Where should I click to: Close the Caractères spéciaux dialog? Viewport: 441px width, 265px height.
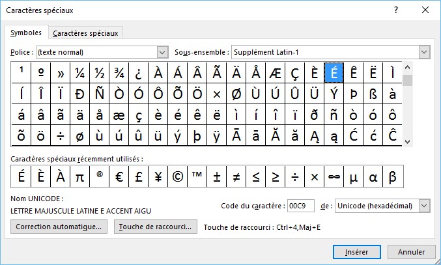point(425,10)
